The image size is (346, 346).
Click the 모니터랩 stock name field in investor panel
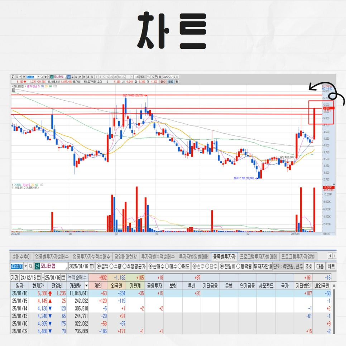51,266
